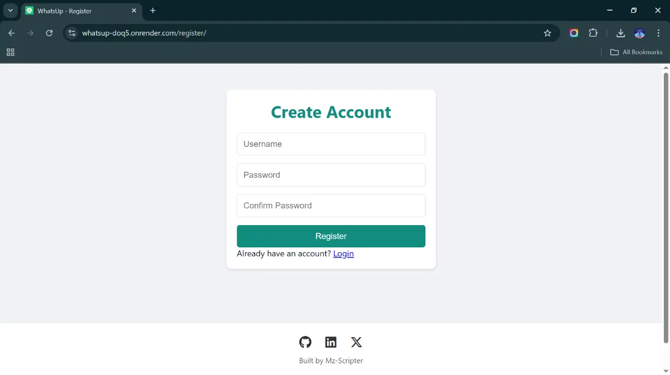The height and width of the screenshot is (375, 670).
Task: Expand the tab search dropdown arrow
Action: [10, 11]
